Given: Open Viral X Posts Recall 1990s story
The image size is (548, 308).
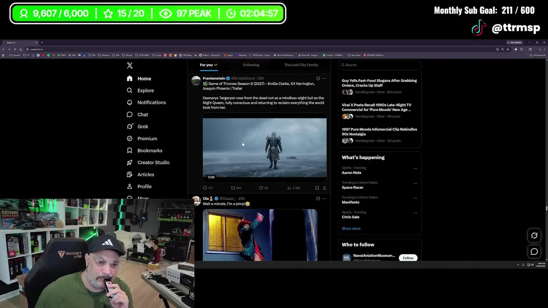Looking at the screenshot, I should click(380, 110).
